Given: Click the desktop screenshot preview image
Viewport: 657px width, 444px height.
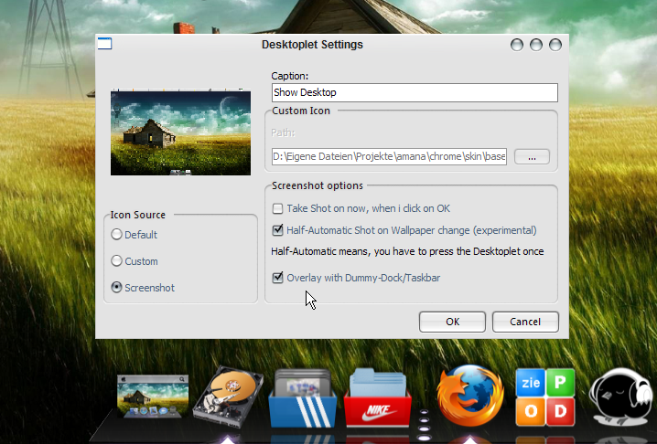Looking at the screenshot, I should click(180, 132).
